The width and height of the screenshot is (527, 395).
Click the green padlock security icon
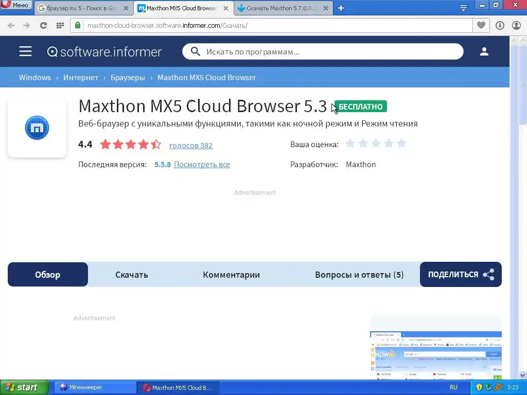click(78, 25)
